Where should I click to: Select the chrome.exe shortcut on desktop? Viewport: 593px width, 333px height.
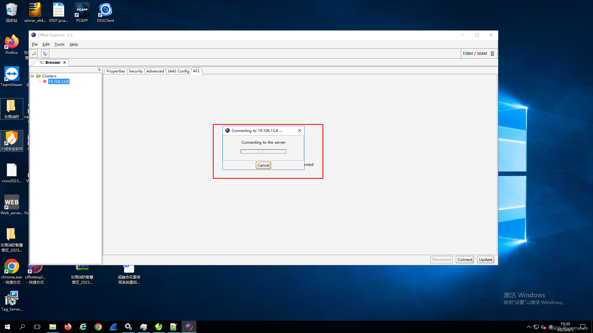click(x=12, y=272)
